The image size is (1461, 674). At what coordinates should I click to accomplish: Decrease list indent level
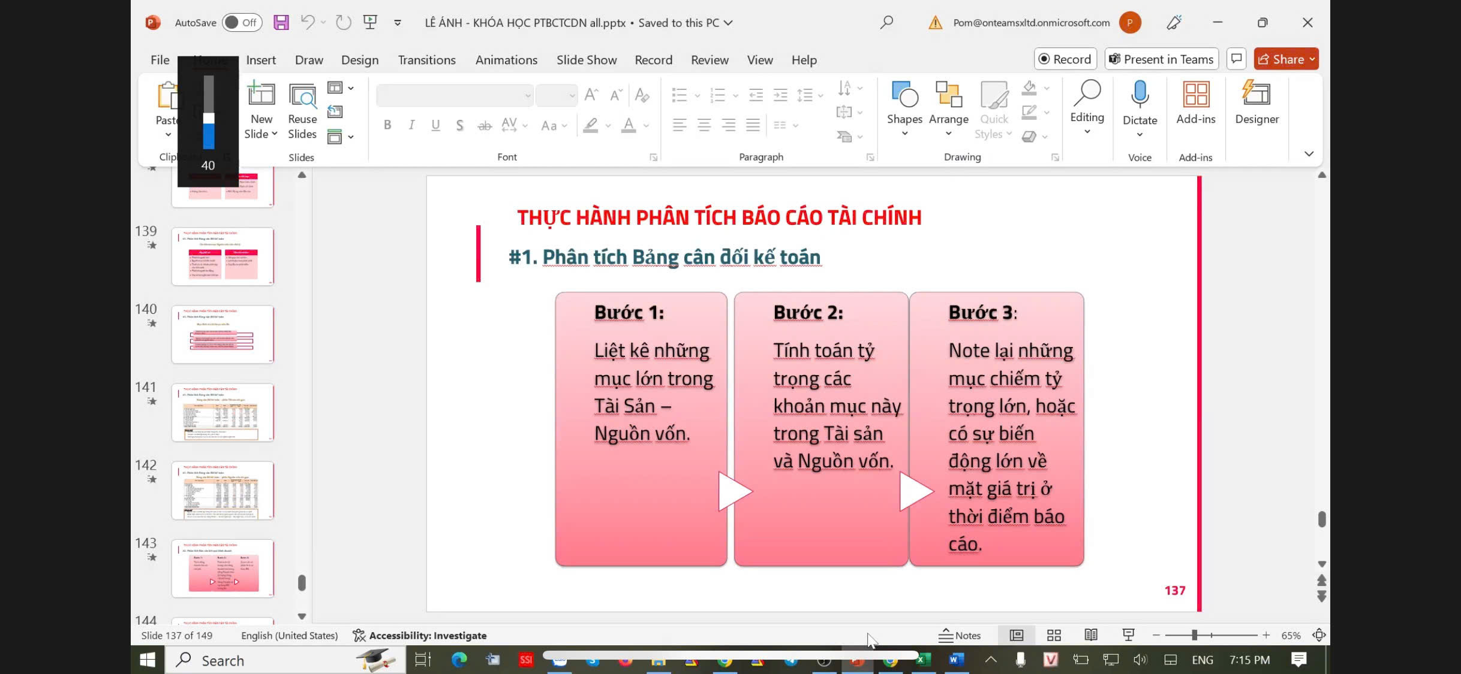coord(756,95)
